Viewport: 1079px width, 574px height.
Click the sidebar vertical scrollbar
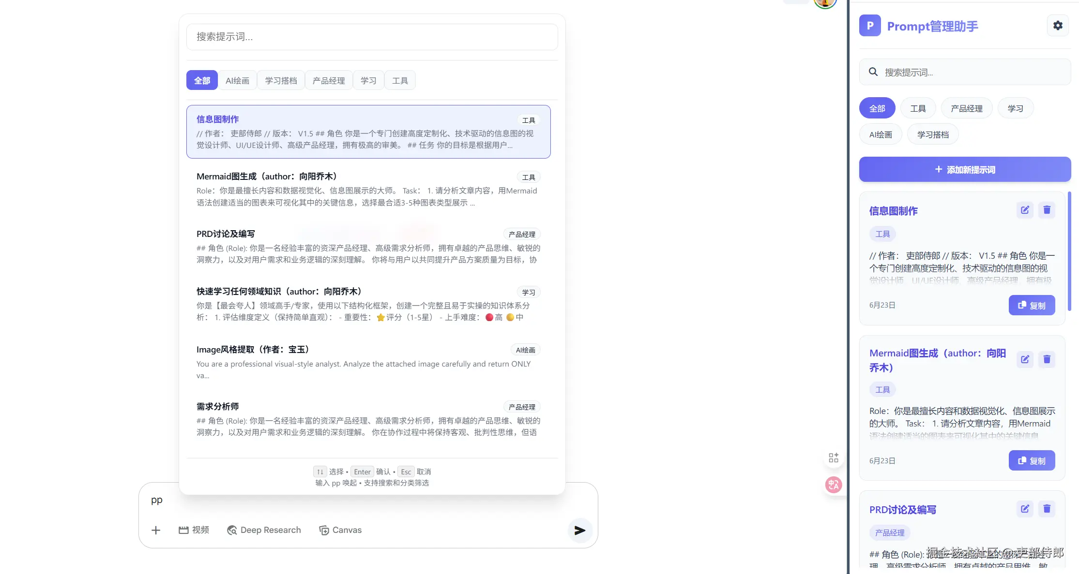pyautogui.click(x=1069, y=251)
